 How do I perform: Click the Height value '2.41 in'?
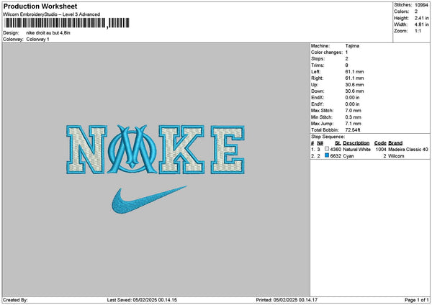[421, 18]
